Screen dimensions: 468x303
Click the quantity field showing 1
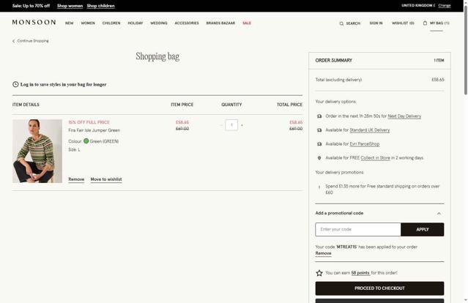click(x=231, y=125)
